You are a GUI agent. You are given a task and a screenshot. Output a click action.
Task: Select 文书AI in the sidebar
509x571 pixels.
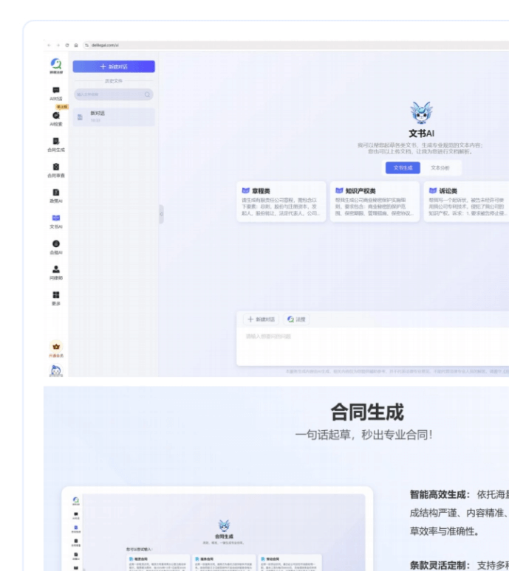click(x=56, y=221)
